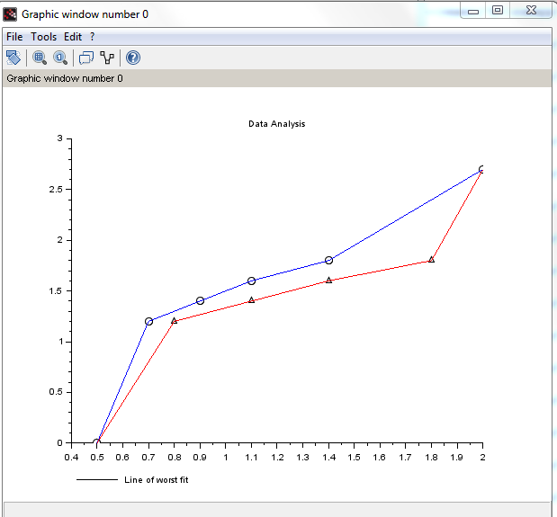This screenshot has height=517, width=557.
Task: Click x-axis tick label '0.4'
Action: [71, 458]
